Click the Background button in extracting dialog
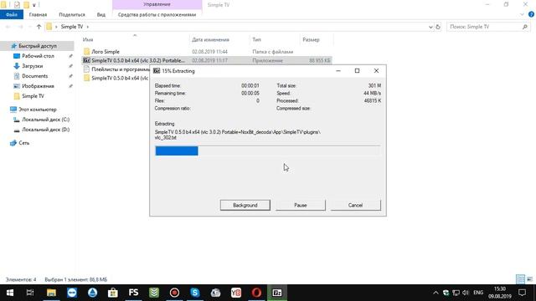 point(245,205)
